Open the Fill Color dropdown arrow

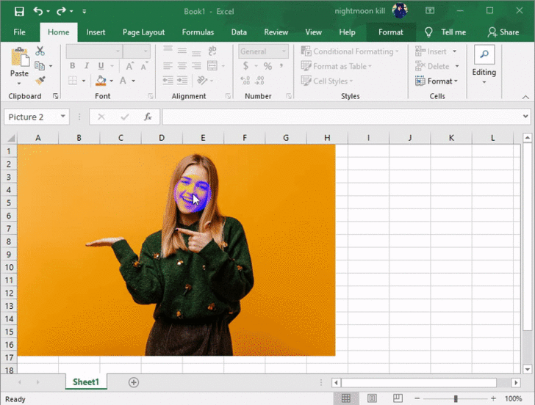[112, 81]
